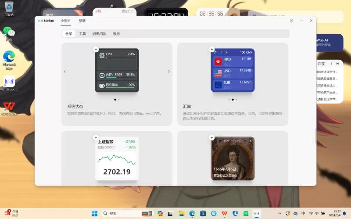
Task: Open the Windows Start menu
Action: pos(94,213)
